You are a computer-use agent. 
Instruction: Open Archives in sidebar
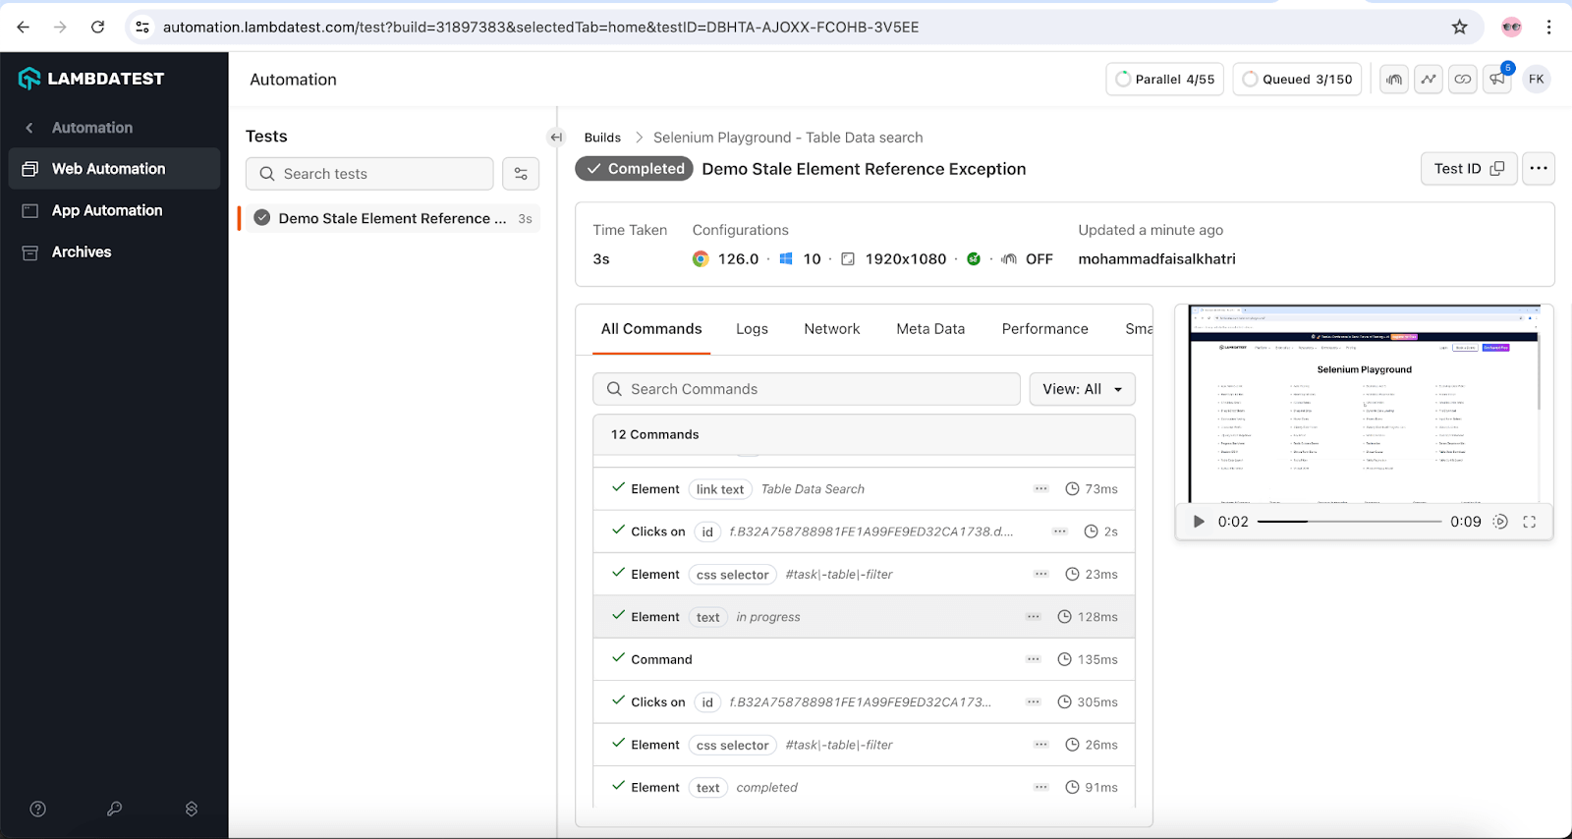[114, 252]
